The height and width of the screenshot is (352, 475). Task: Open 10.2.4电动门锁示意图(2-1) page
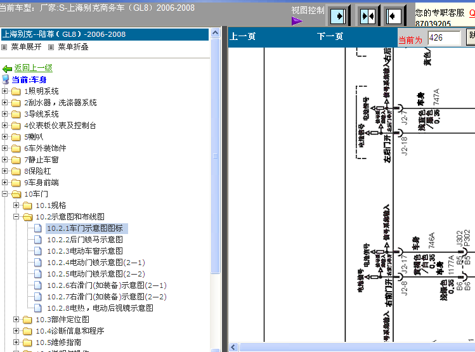click(x=96, y=263)
